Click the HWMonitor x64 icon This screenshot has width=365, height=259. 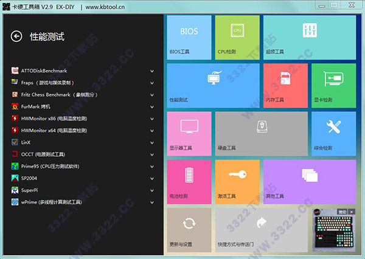pos(15,130)
